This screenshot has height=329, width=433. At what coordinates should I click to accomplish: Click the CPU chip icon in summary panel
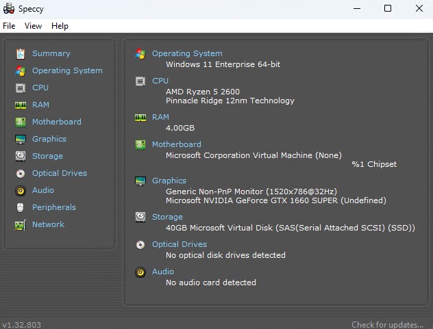140,81
